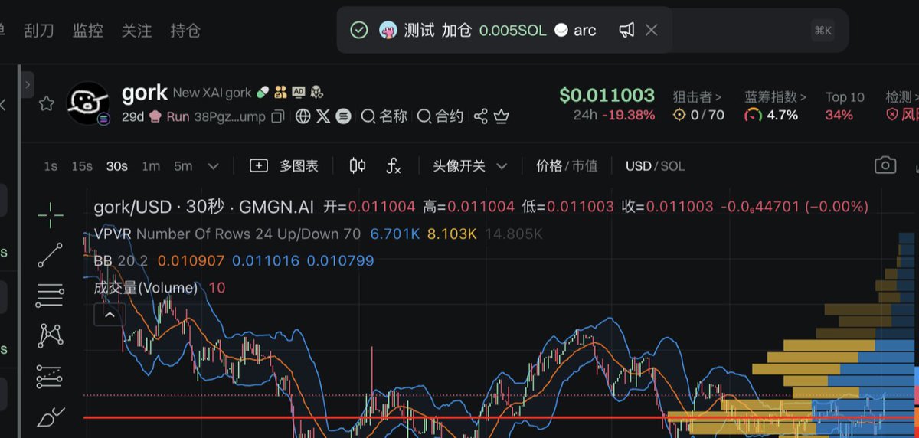Click the ⌘K search shortcut field
The width and height of the screenshot is (919, 438).
pos(823,30)
